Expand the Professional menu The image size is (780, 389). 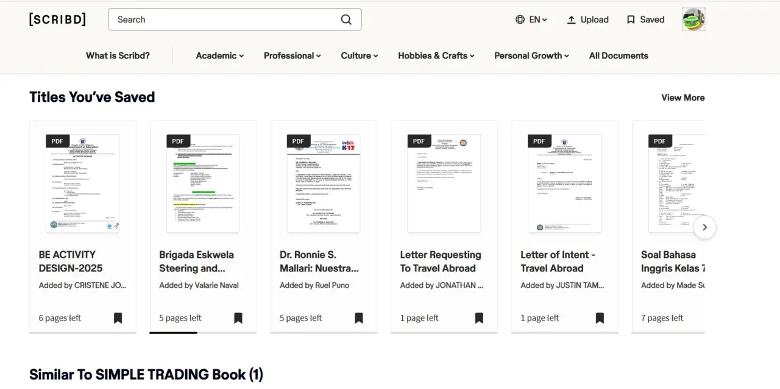click(292, 55)
